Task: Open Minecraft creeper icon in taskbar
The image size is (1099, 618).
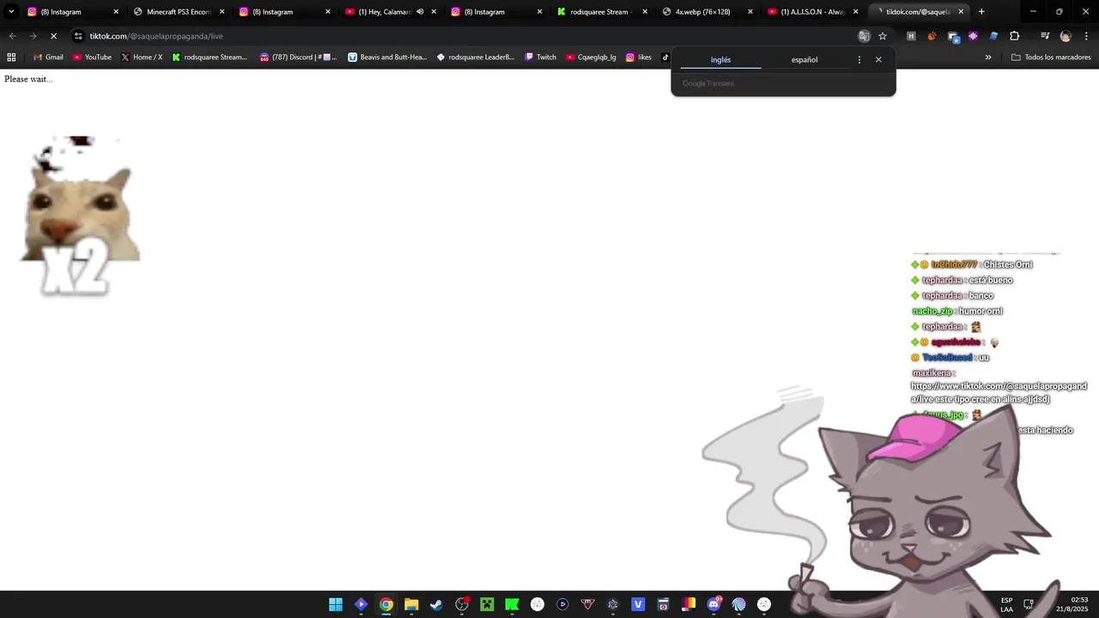Action: coord(487,604)
